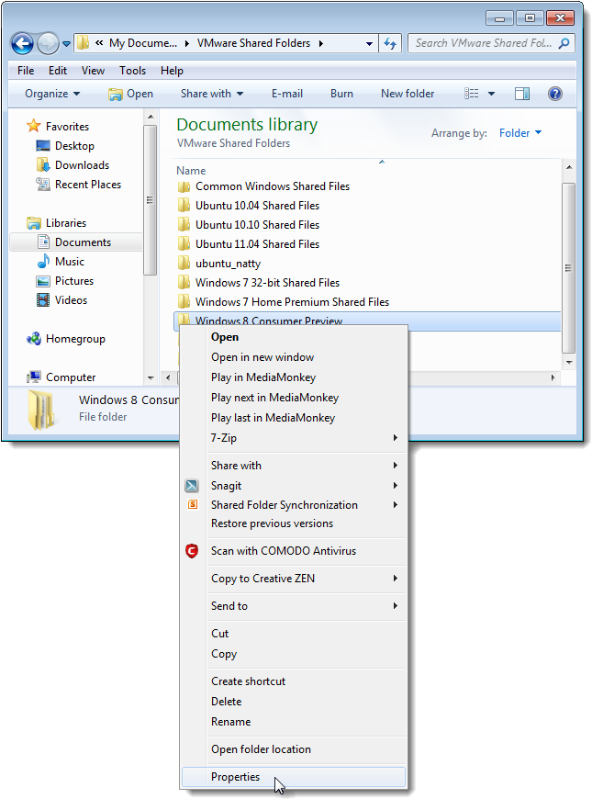Screen dimensions: 592x799
Task: Click the Forward navigation arrow
Action: (48, 44)
